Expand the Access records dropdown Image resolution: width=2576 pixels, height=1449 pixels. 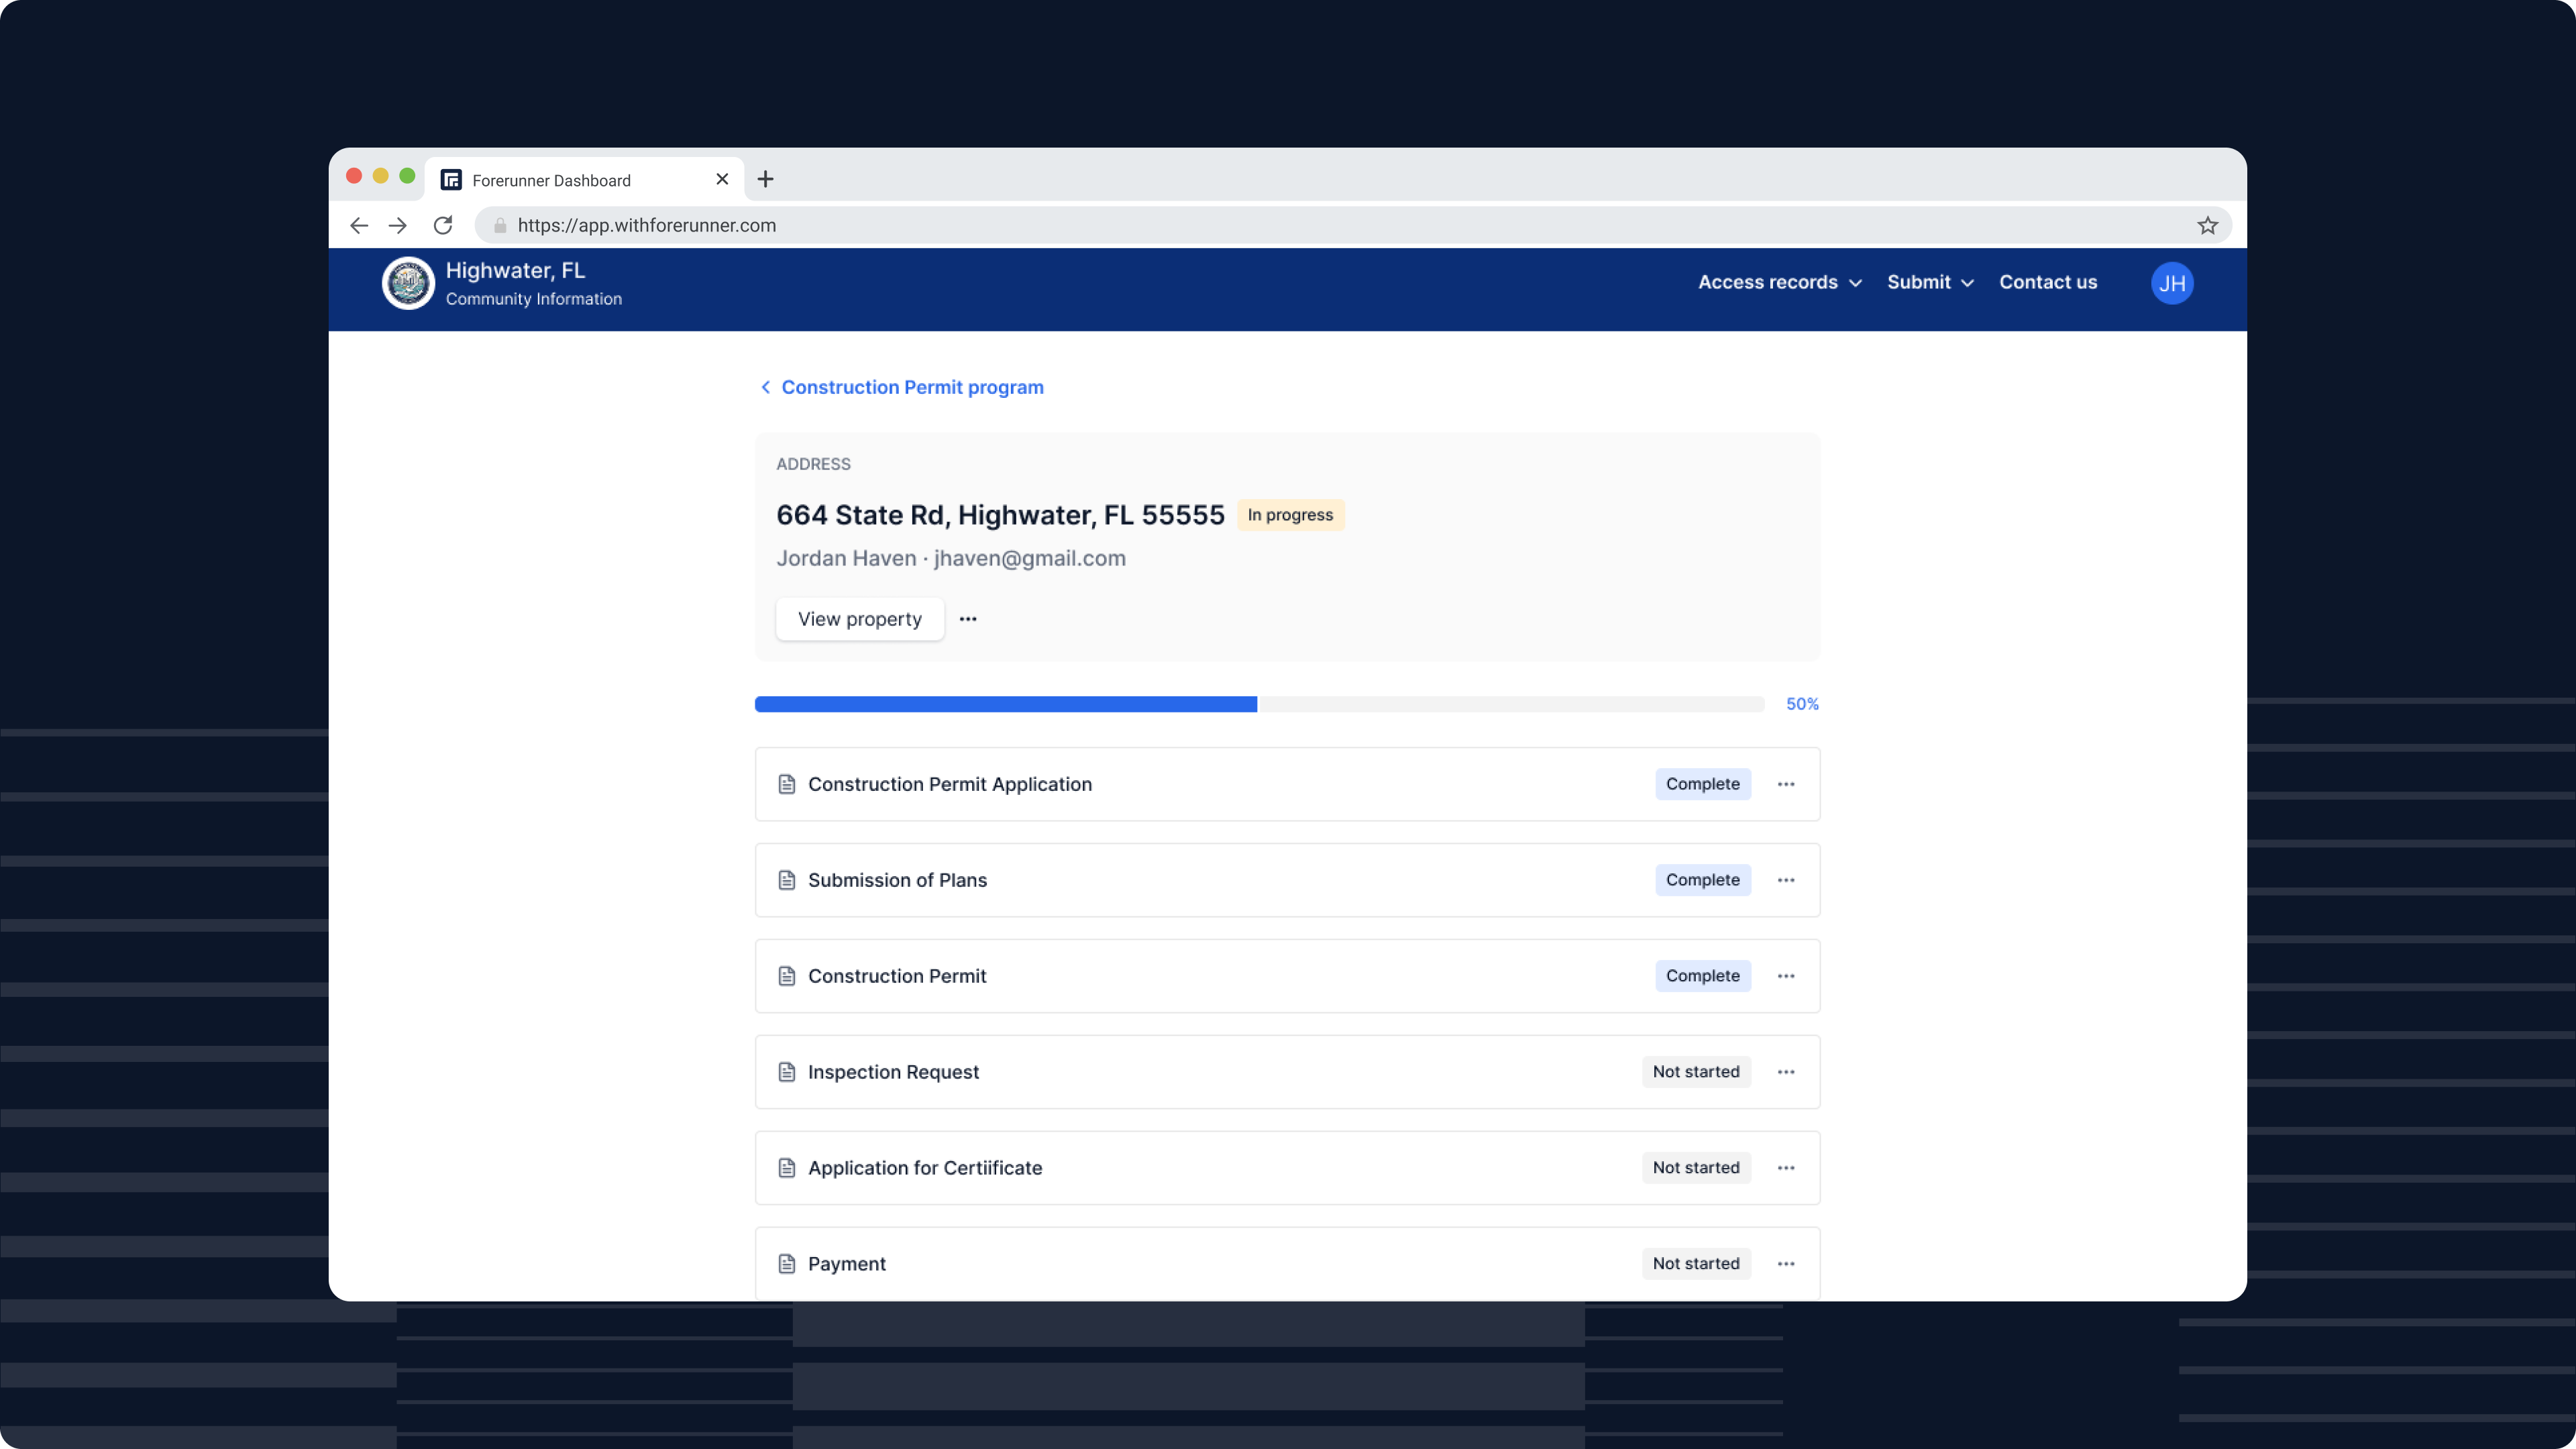tap(1779, 282)
